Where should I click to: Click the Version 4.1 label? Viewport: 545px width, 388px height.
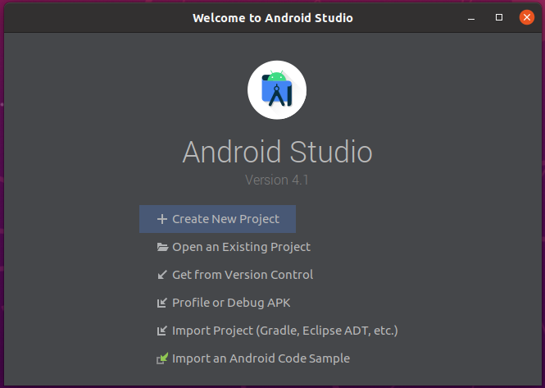coord(277,180)
